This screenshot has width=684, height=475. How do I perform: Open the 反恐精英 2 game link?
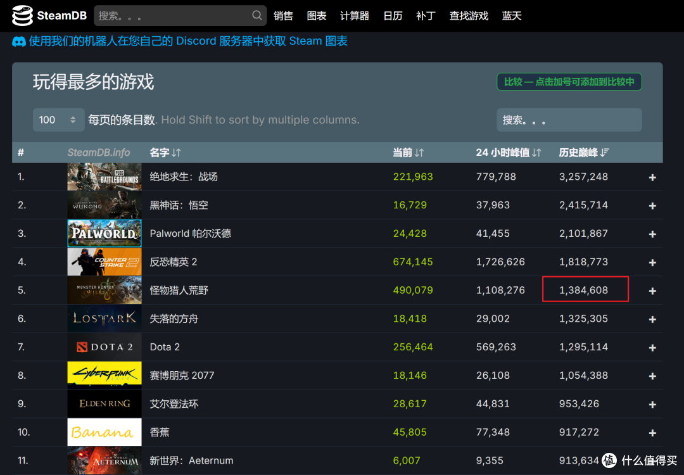point(173,262)
